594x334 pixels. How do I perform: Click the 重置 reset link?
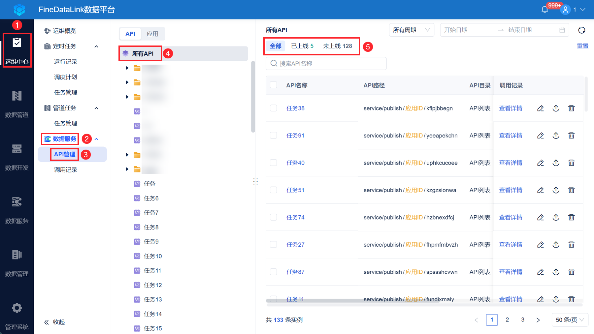pyautogui.click(x=582, y=46)
